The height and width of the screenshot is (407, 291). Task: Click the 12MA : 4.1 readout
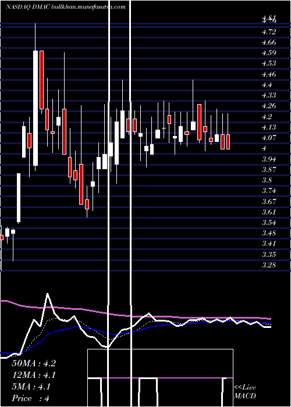(x=34, y=375)
